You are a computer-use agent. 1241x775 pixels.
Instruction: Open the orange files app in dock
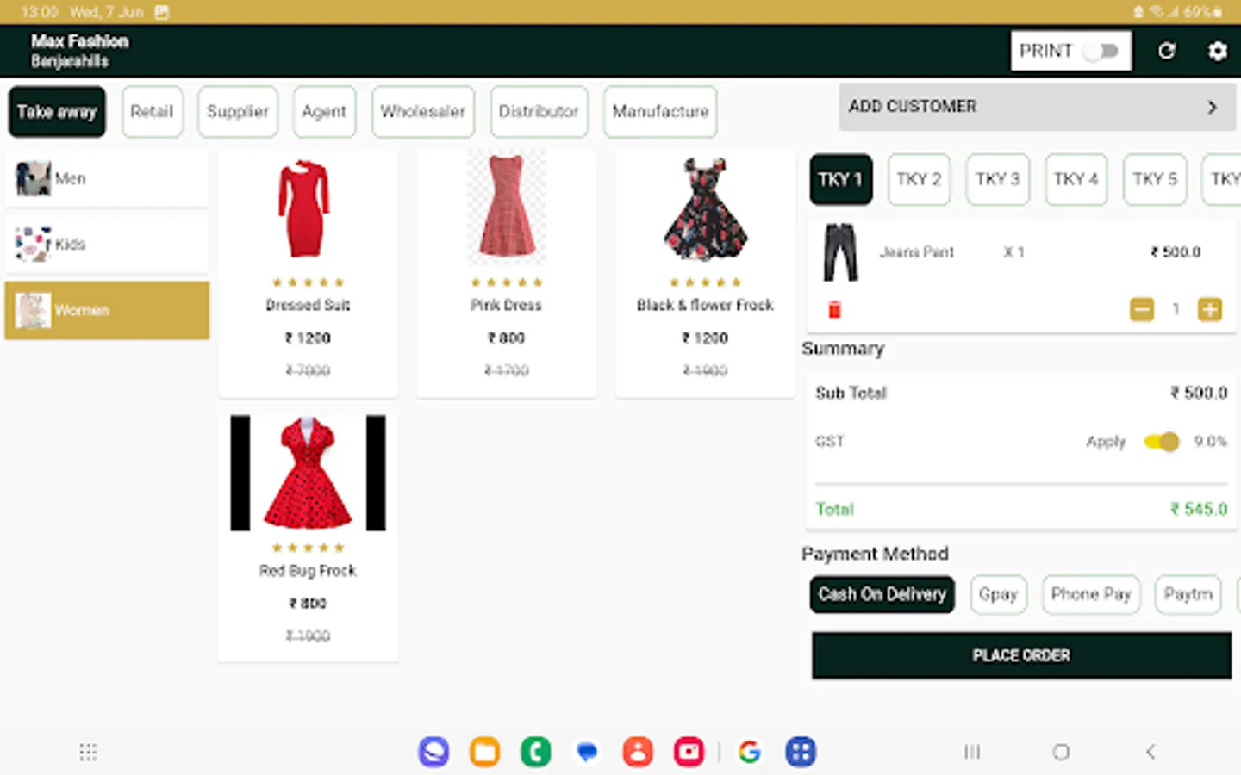485,752
